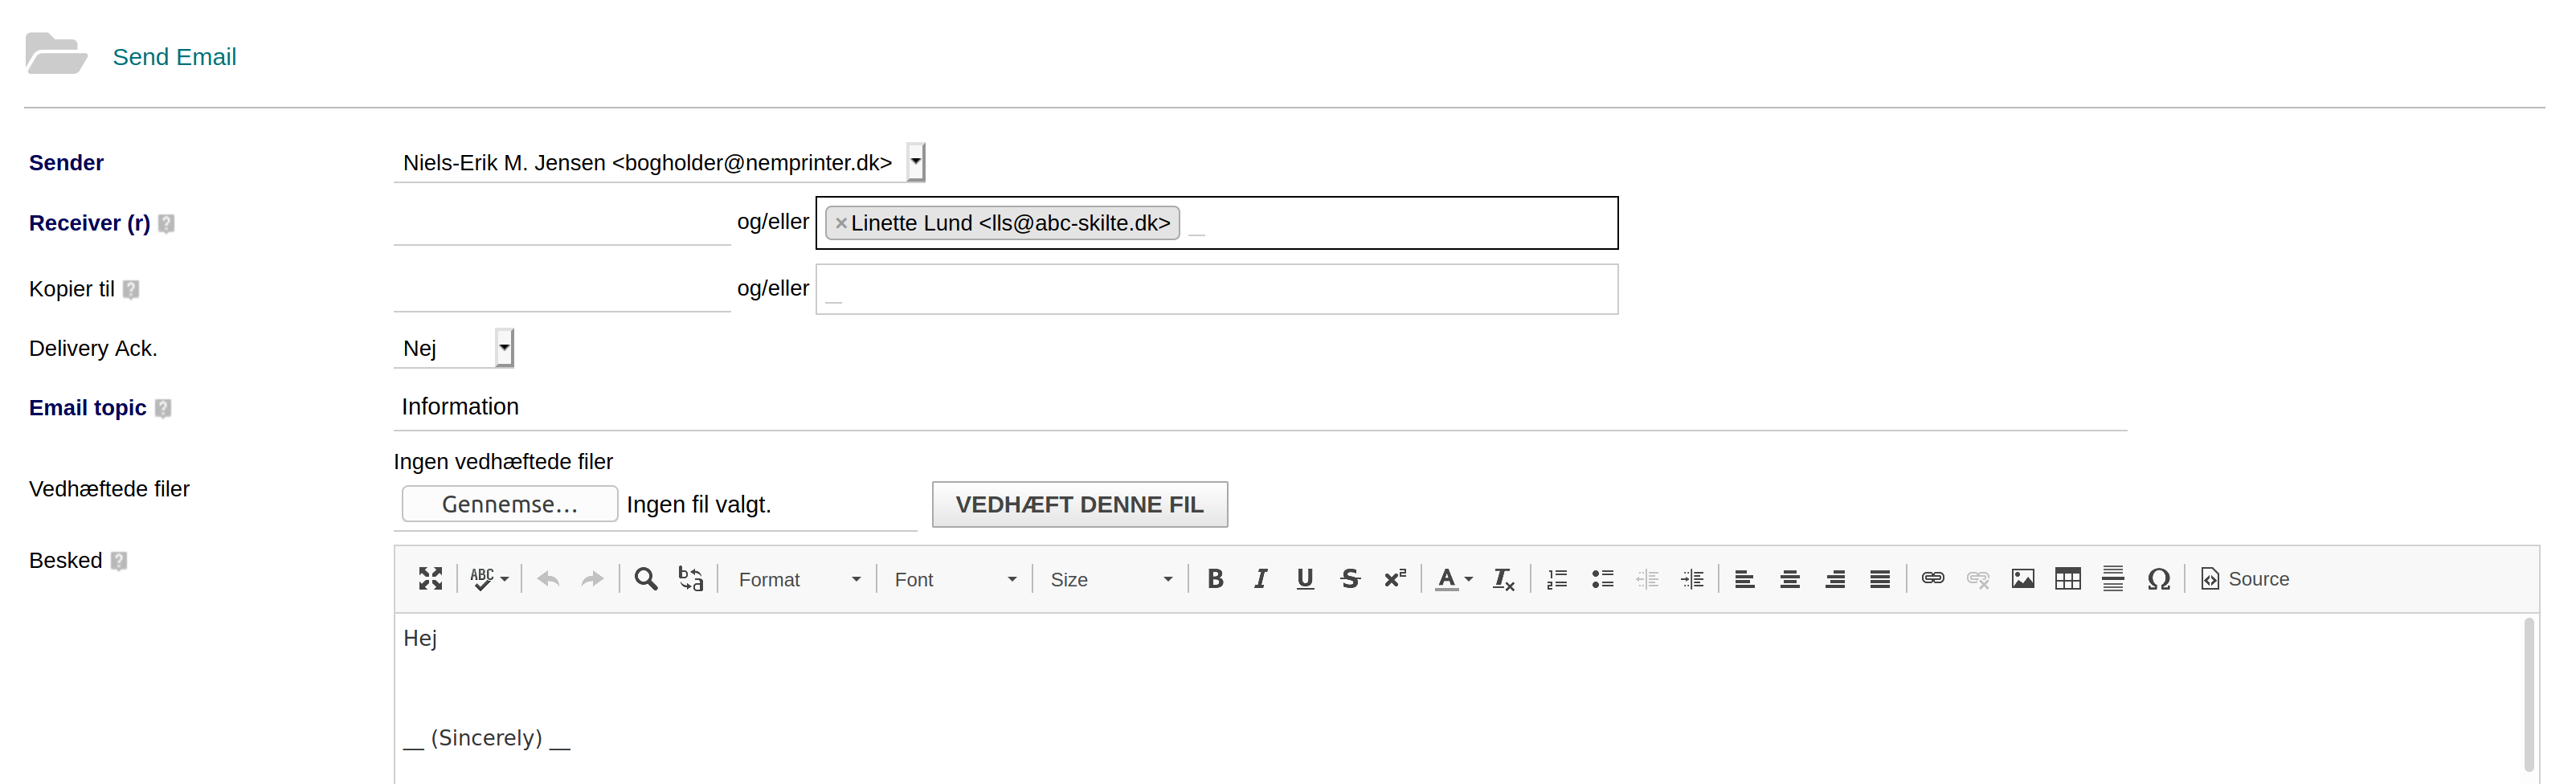Image resolution: width=2576 pixels, height=784 pixels.
Task: Remove Linette Lund from receivers
Action: [x=841, y=223]
